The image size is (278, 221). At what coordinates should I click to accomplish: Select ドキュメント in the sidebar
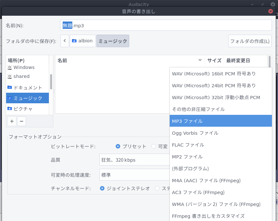pyautogui.click(x=27, y=88)
